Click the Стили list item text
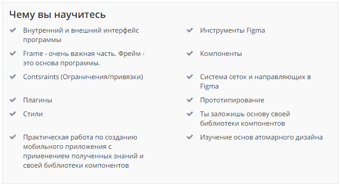341x186 pixels. pos(33,114)
